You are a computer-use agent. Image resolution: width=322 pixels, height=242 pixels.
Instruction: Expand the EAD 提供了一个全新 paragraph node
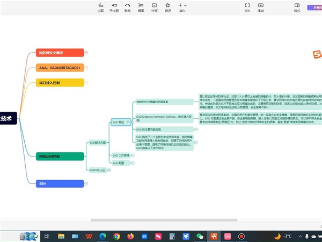(196, 143)
